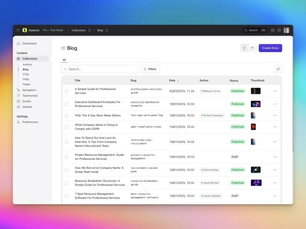This screenshot has height=229, width=306.
Task: Open column customization sliders icon
Action: (278, 69)
